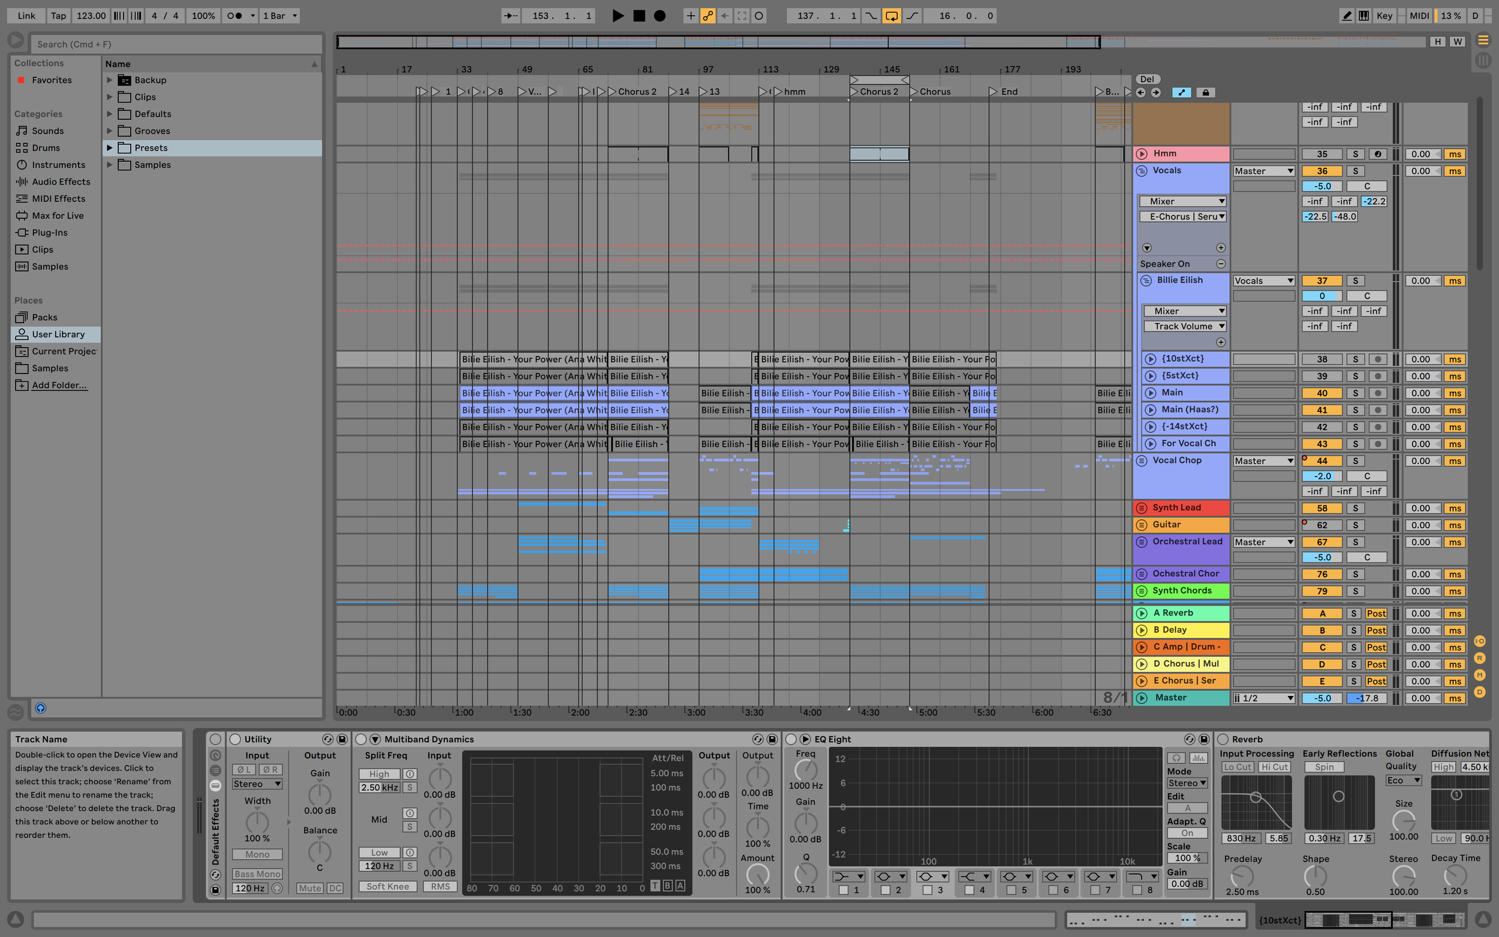
Task: Open the Vocals output routing Master dropdown
Action: (1263, 171)
